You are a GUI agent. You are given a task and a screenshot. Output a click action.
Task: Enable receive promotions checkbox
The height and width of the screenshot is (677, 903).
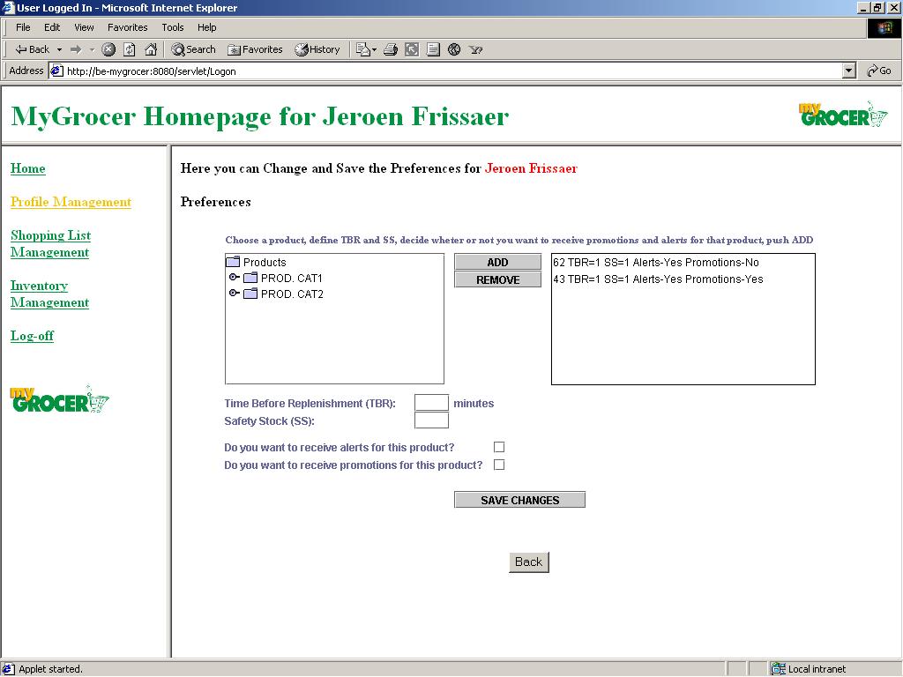coord(499,465)
